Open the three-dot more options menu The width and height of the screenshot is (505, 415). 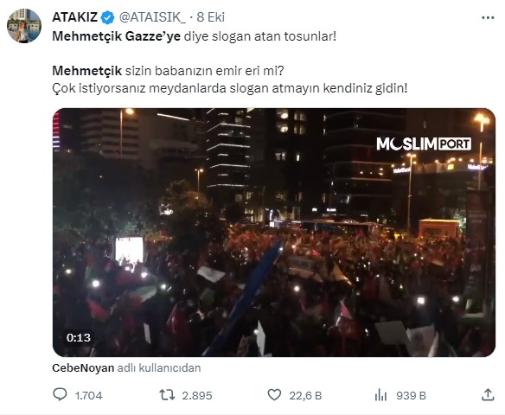[488, 17]
